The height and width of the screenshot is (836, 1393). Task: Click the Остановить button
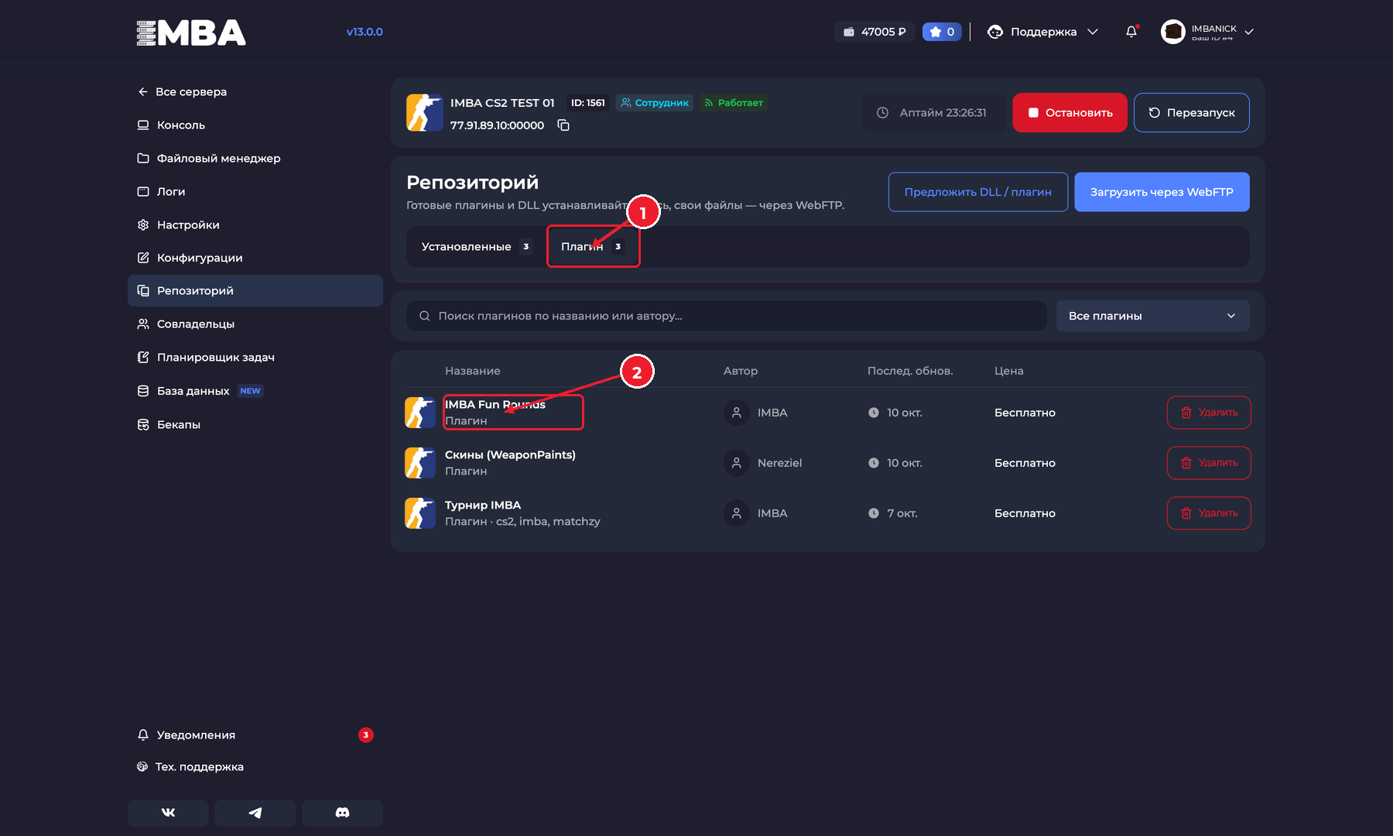[x=1070, y=113]
